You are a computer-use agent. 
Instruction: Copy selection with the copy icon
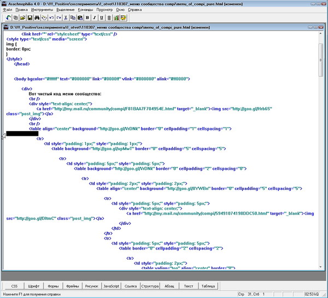point(73,18)
